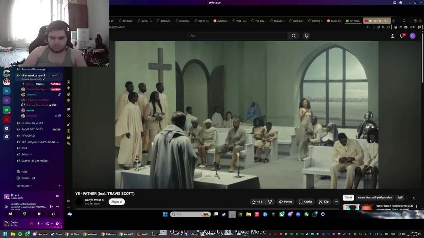The width and height of the screenshot is (424, 238).
Task: Open the X icon in browser sidebar
Action: pos(69,116)
